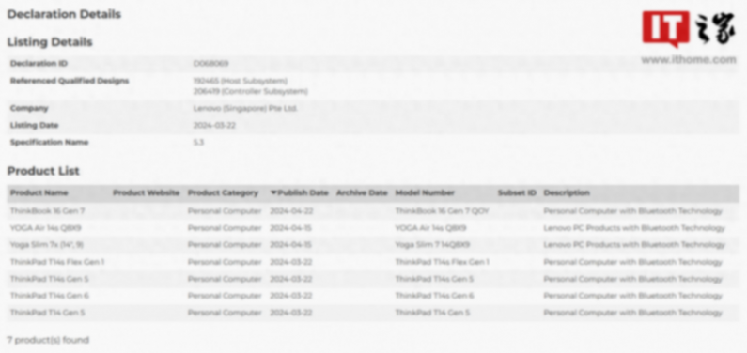Click the 206419 Controller Subsystem reference
Viewport: 747px width, 353px height.
pos(250,91)
